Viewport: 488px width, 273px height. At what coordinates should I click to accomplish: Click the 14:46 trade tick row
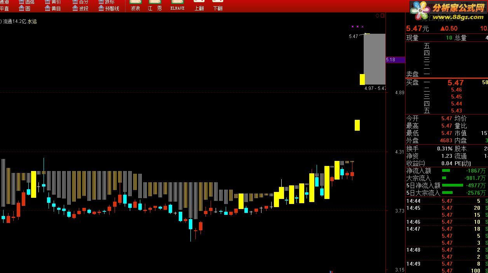click(447, 222)
